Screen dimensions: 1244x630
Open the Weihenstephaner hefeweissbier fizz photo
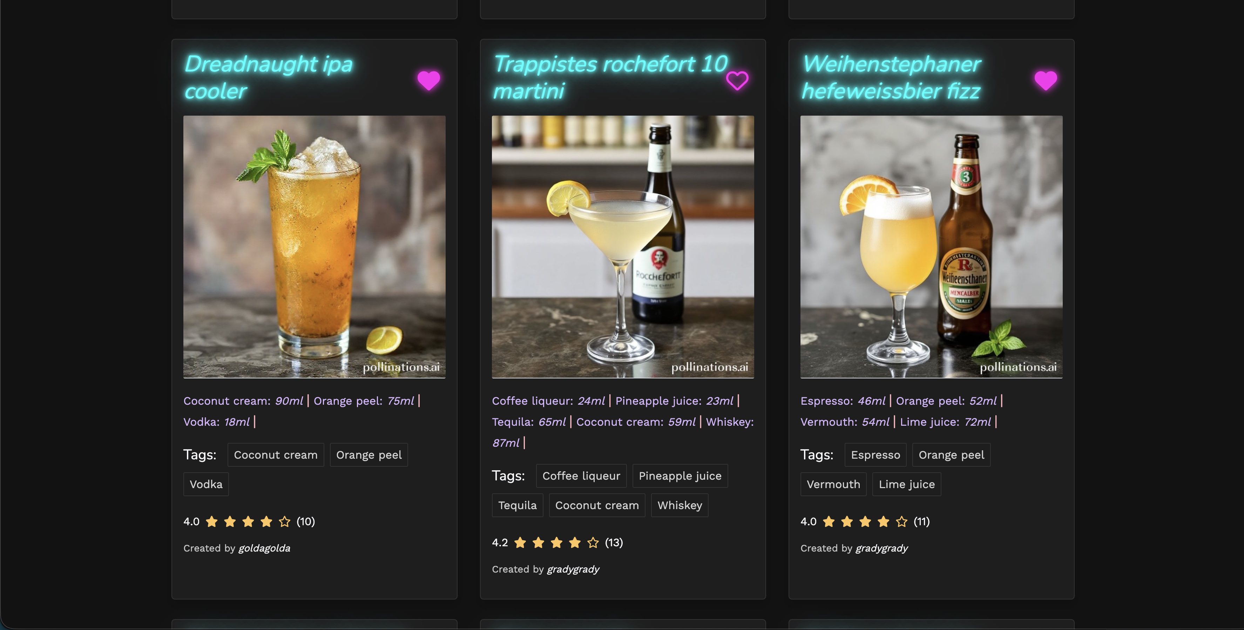click(x=932, y=247)
